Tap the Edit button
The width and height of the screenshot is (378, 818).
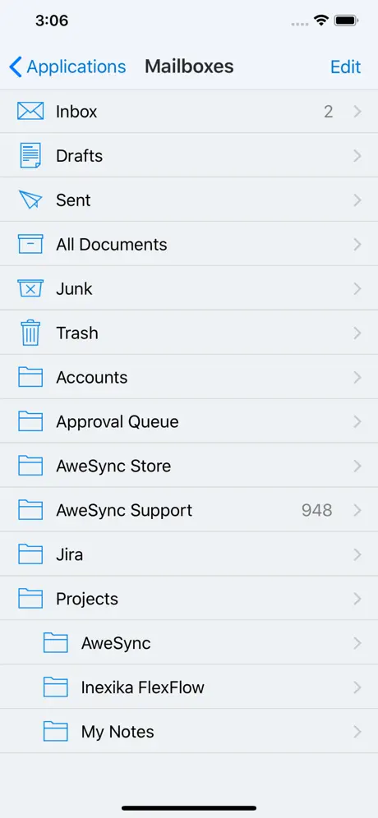[346, 67]
